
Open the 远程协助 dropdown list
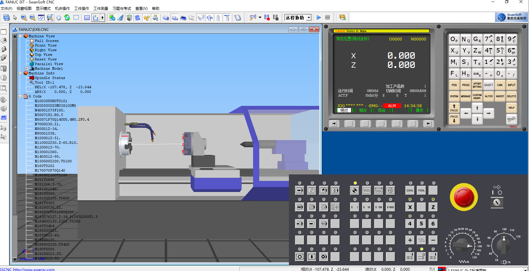[309, 18]
